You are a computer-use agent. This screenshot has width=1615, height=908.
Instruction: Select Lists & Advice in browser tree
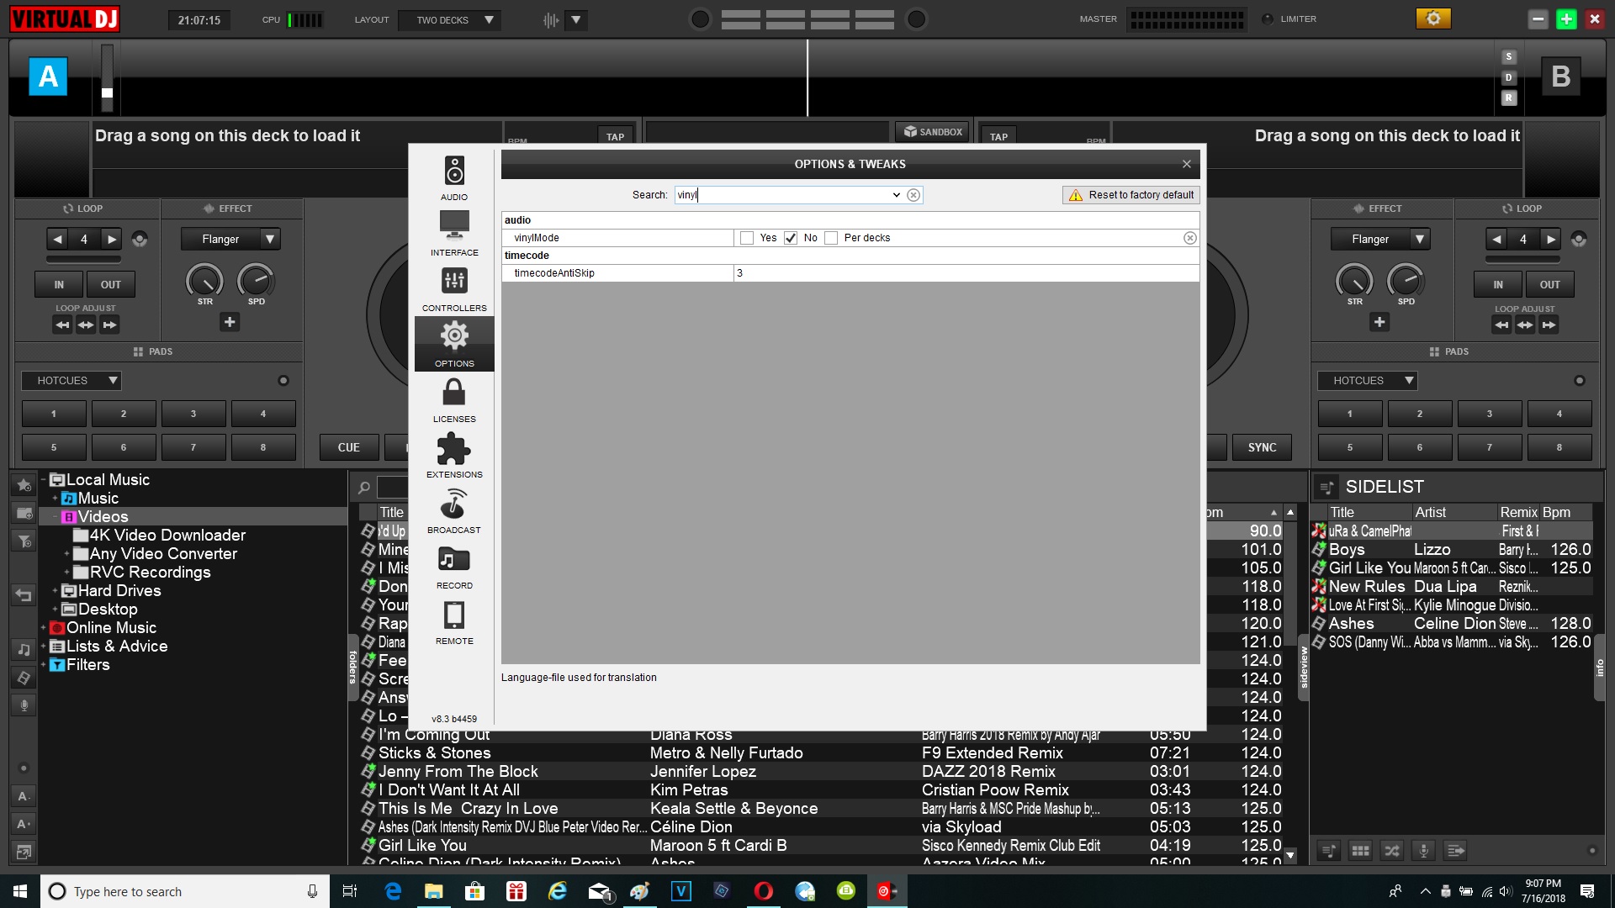pos(117,647)
